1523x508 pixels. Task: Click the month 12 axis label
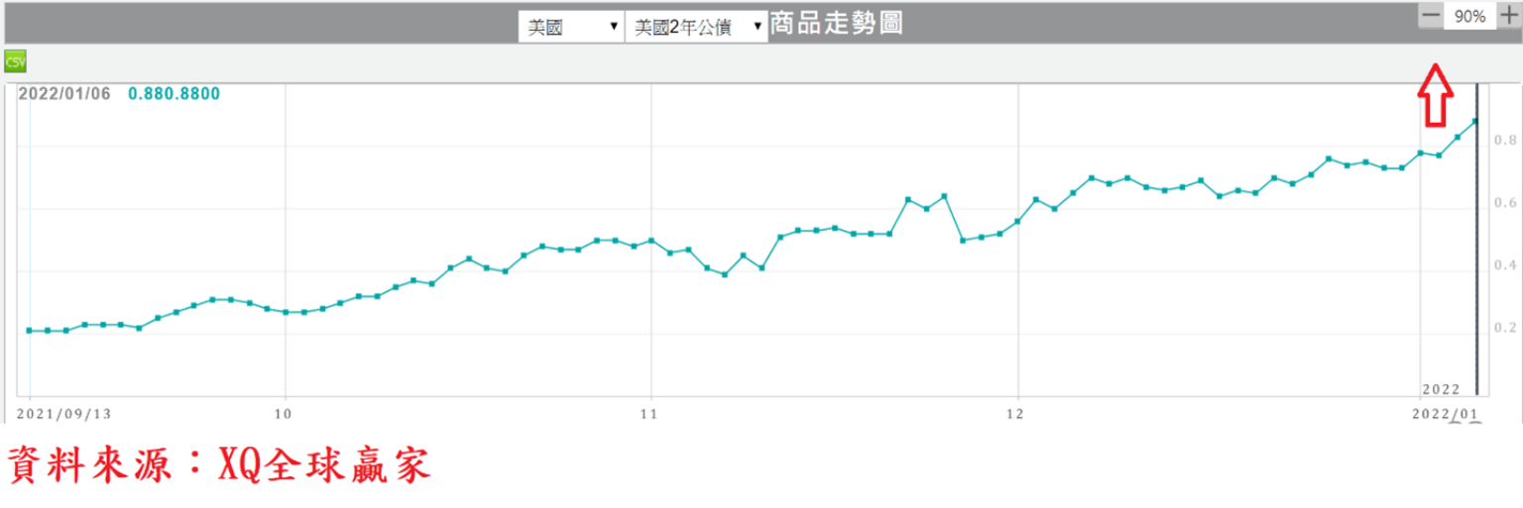[1016, 413]
